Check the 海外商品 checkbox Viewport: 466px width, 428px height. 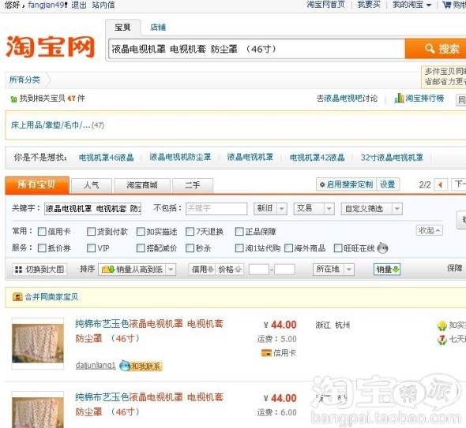point(288,248)
